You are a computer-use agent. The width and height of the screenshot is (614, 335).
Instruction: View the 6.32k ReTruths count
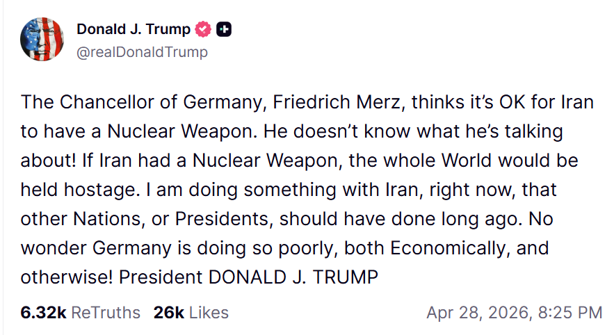(x=43, y=313)
